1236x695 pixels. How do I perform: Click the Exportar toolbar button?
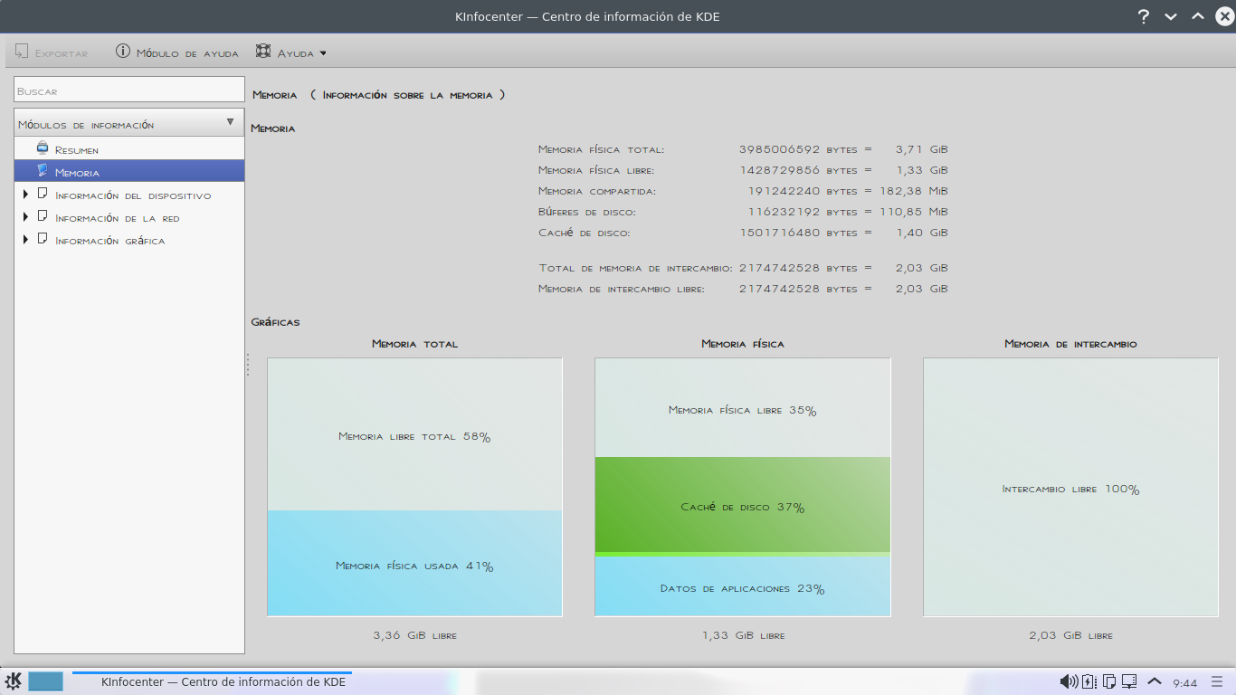tap(52, 52)
